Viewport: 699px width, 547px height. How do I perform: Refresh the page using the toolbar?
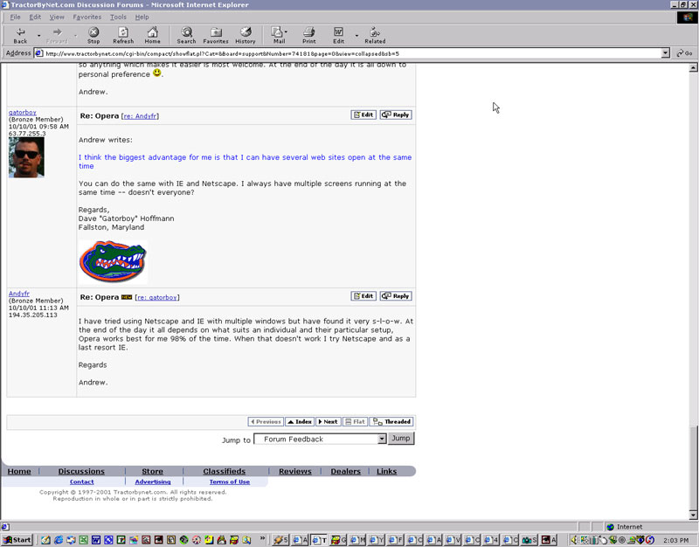click(x=123, y=35)
